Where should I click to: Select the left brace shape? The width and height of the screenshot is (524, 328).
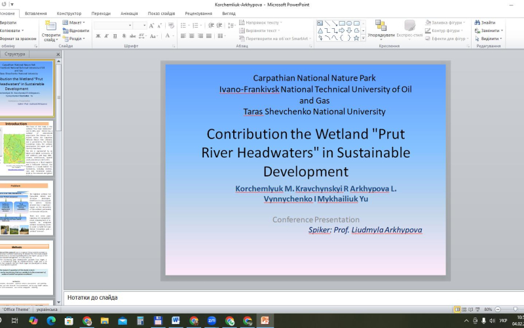(x=342, y=38)
